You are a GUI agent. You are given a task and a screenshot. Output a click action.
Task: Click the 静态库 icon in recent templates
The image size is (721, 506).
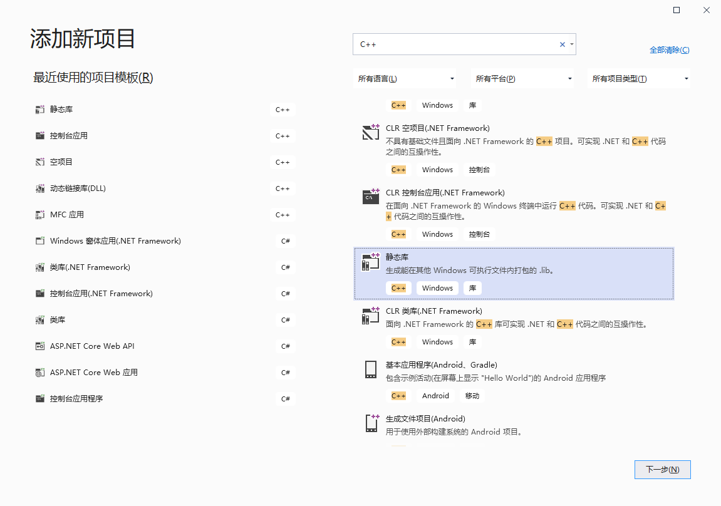[x=40, y=110]
